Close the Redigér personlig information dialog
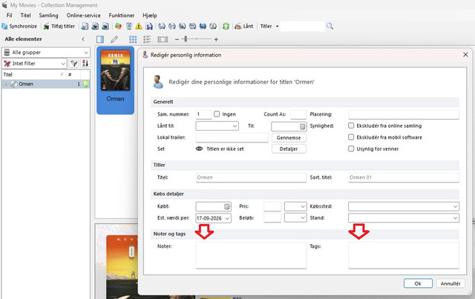This screenshot has width=475, height=299. 465,55
